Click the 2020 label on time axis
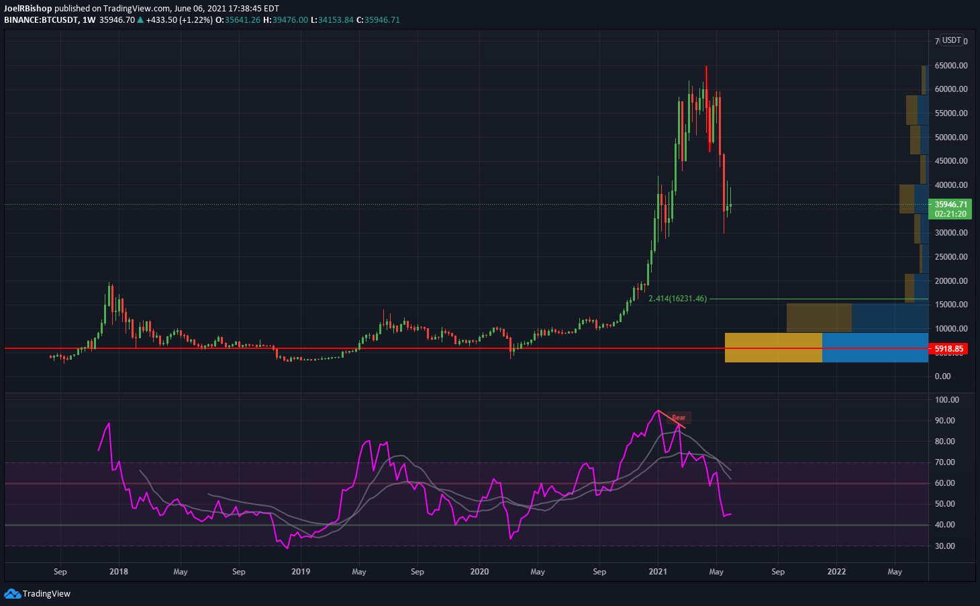 click(x=479, y=572)
